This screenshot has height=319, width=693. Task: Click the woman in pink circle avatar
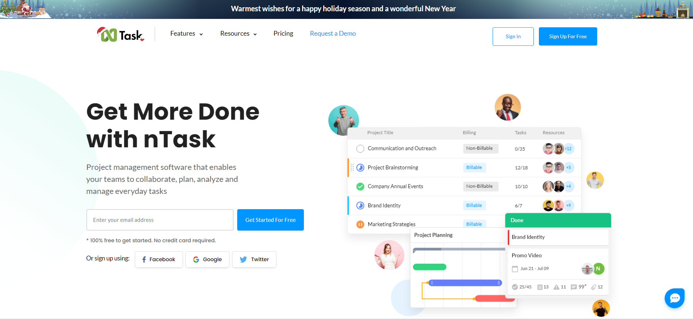tap(389, 255)
